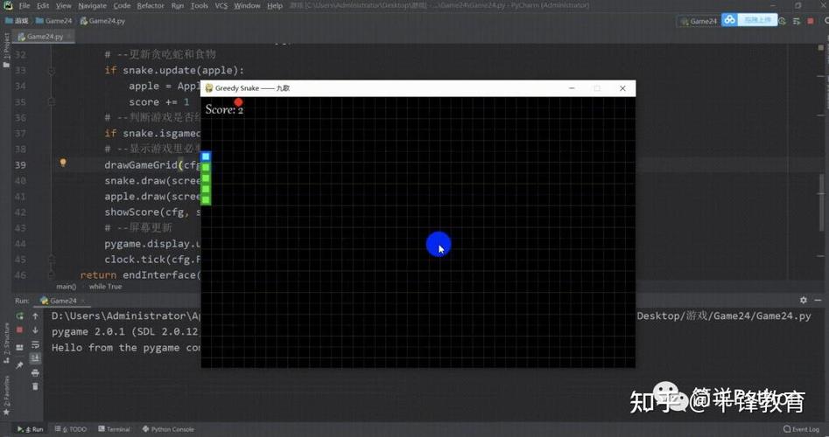This screenshot has height=437, width=829.
Task: Toggle the Project tool window sidebar
Action: coord(4,50)
